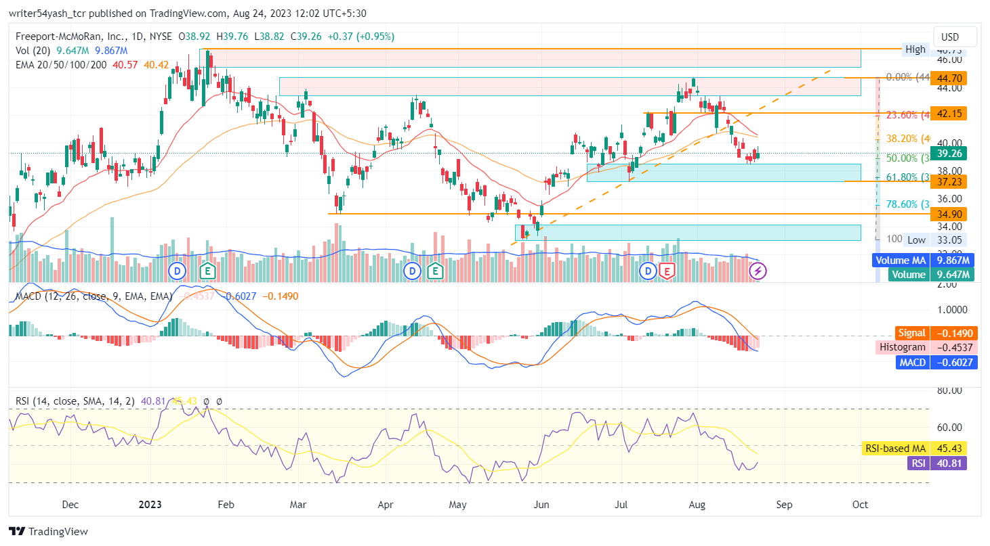Click the dividend D marker in mid-July

pos(648,271)
